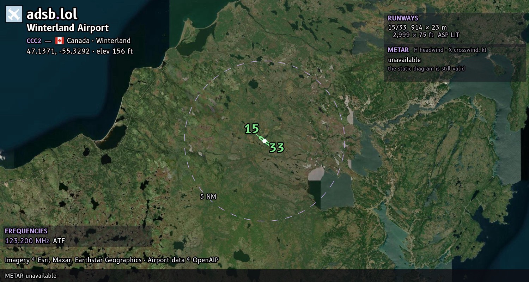
Task: Click the "METAR" panel header
Action: click(398, 50)
